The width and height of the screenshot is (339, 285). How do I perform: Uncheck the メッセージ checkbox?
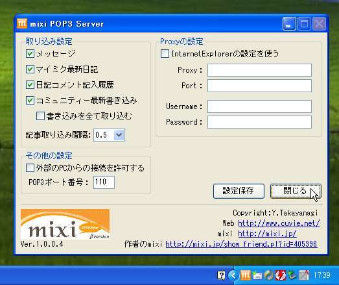tap(30, 54)
